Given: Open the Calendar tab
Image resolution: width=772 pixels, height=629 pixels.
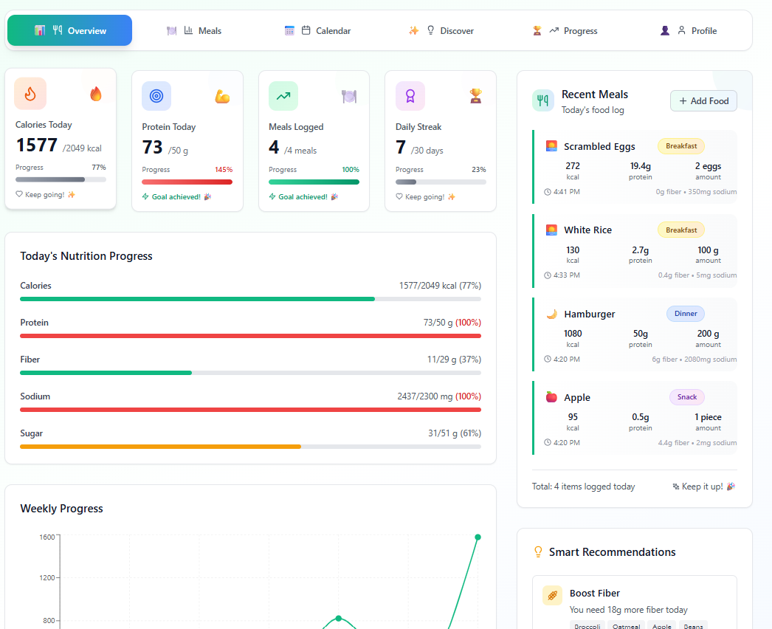Looking at the screenshot, I should pos(317,30).
